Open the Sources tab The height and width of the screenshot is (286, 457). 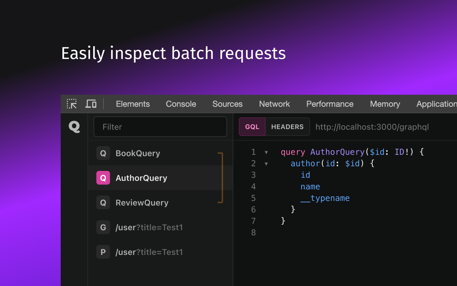click(x=227, y=104)
